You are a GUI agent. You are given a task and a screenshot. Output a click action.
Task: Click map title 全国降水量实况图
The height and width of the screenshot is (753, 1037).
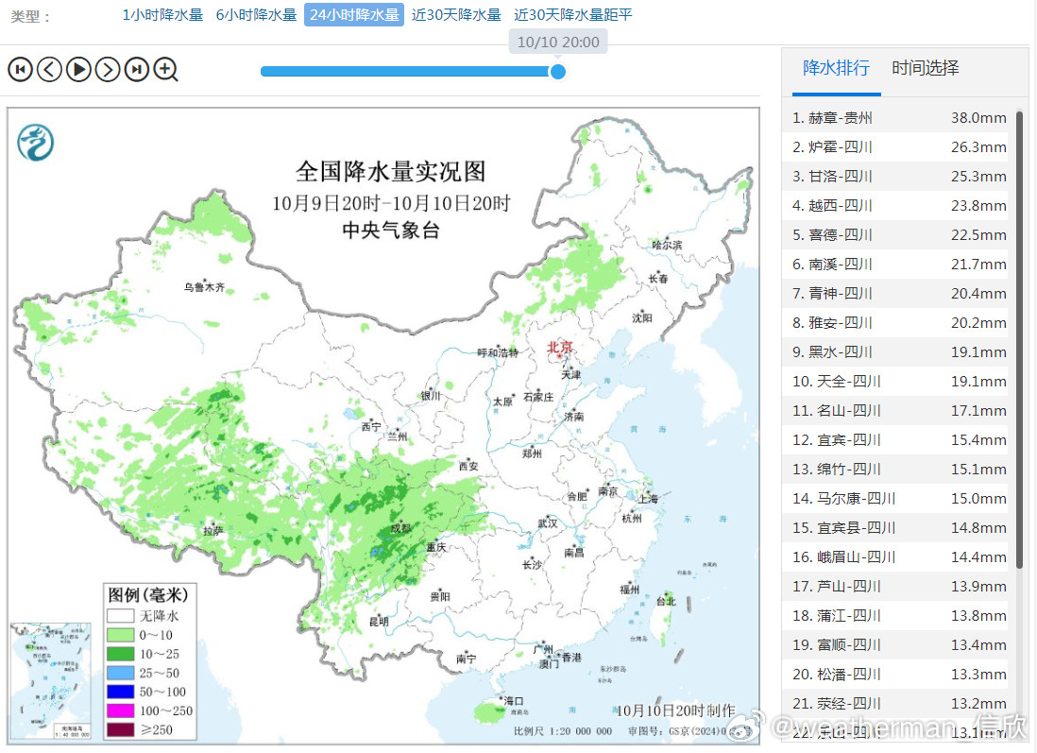pos(390,171)
